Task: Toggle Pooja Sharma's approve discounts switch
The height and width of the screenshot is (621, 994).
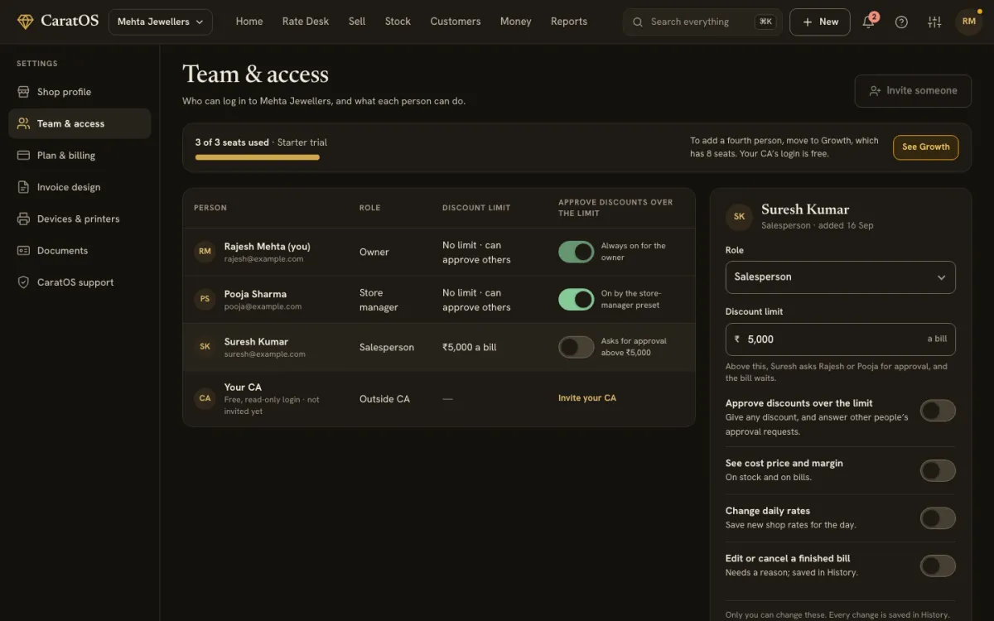Action: (576, 299)
